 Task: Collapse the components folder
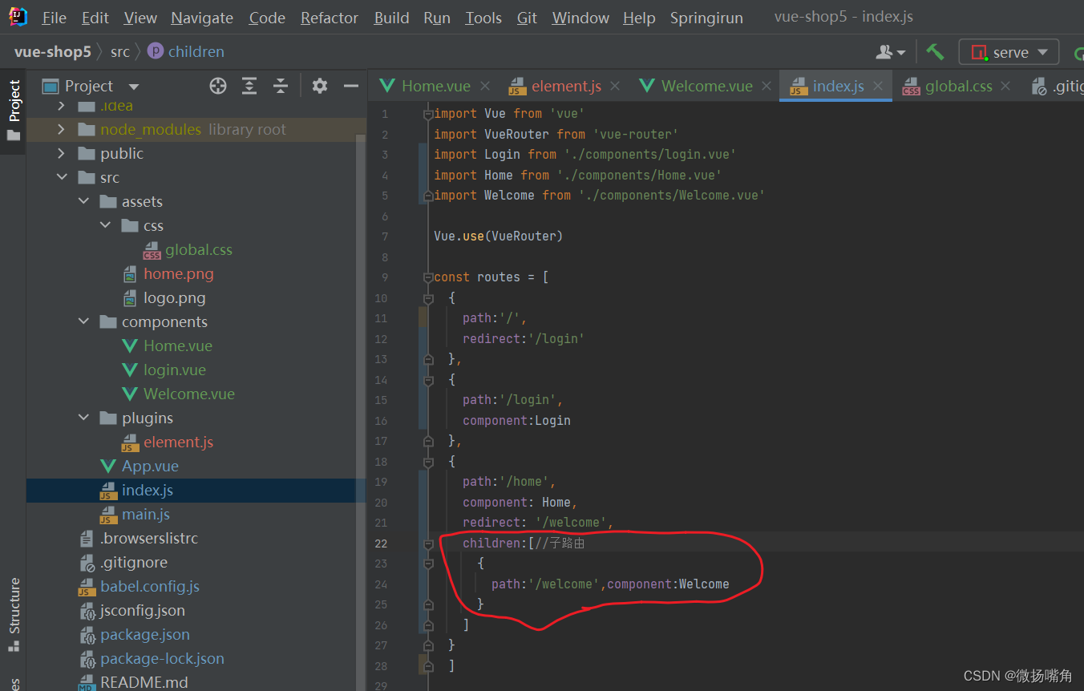[x=83, y=322]
